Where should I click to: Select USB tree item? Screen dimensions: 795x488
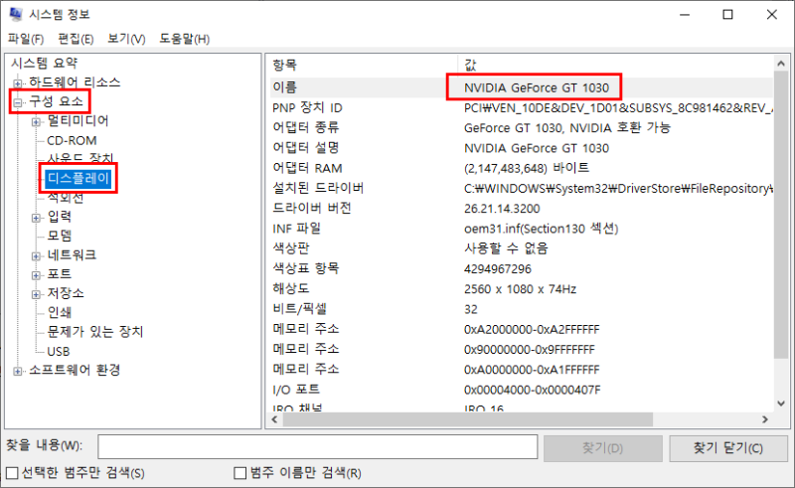(59, 351)
